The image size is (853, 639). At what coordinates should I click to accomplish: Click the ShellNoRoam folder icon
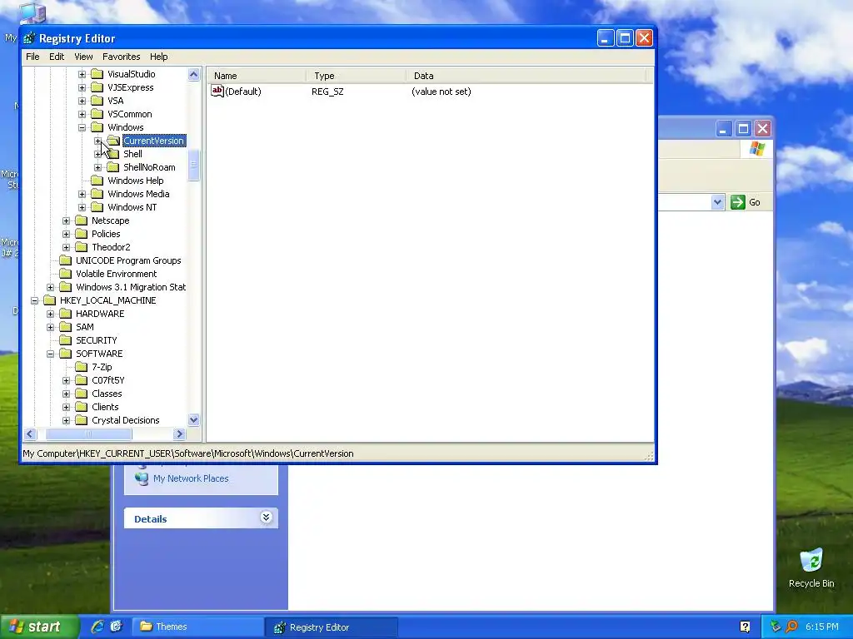coord(112,167)
